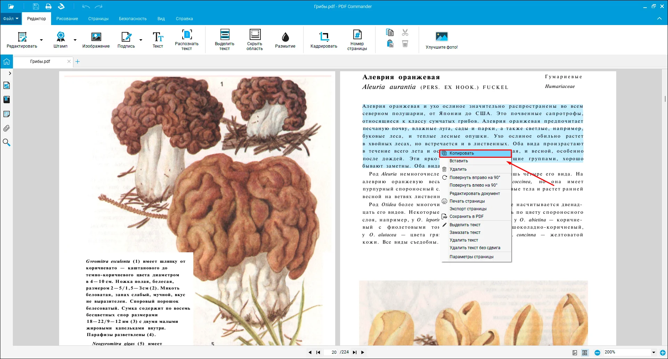Add a signature with Подпись

(126, 40)
